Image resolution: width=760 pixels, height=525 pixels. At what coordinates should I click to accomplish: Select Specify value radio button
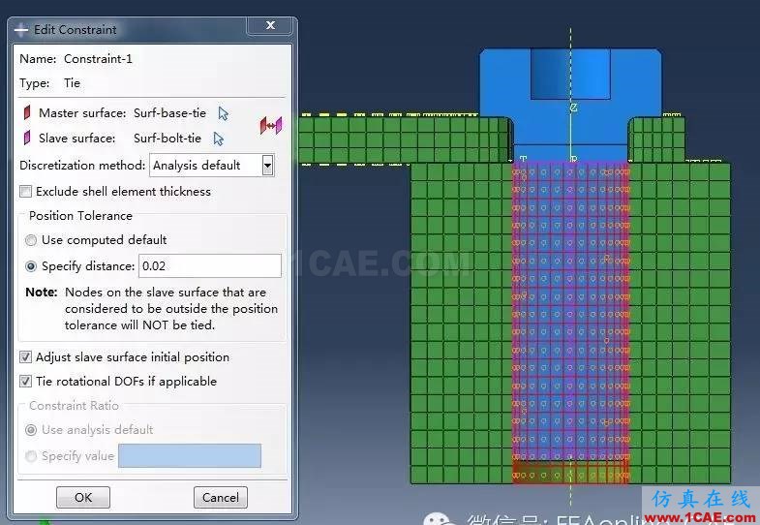pyautogui.click(x=31, y=456)
